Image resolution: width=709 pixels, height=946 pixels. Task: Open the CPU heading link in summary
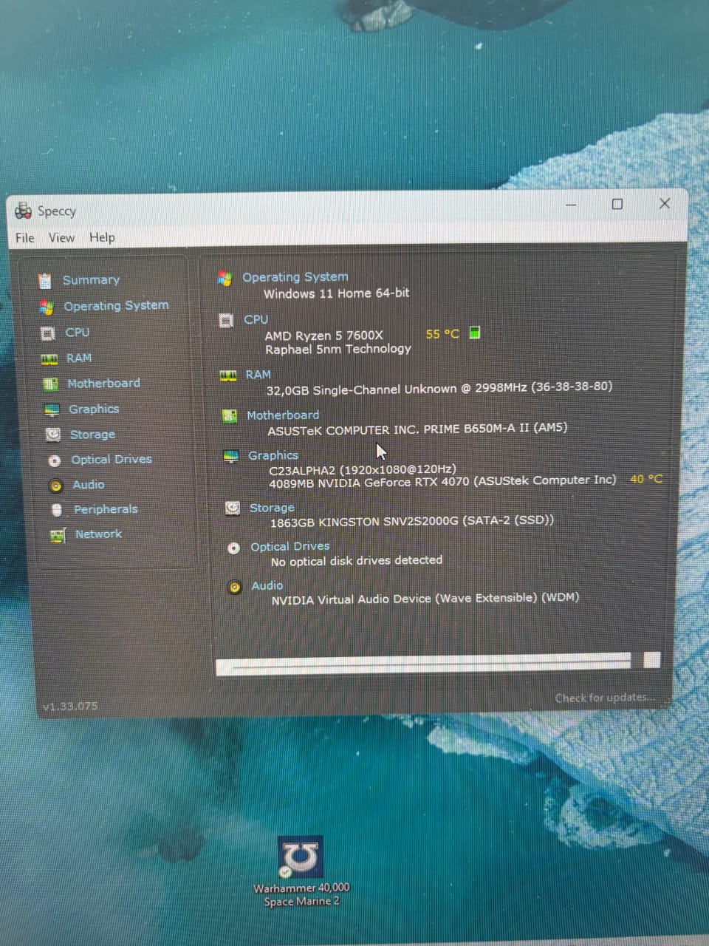click(256, 320)
